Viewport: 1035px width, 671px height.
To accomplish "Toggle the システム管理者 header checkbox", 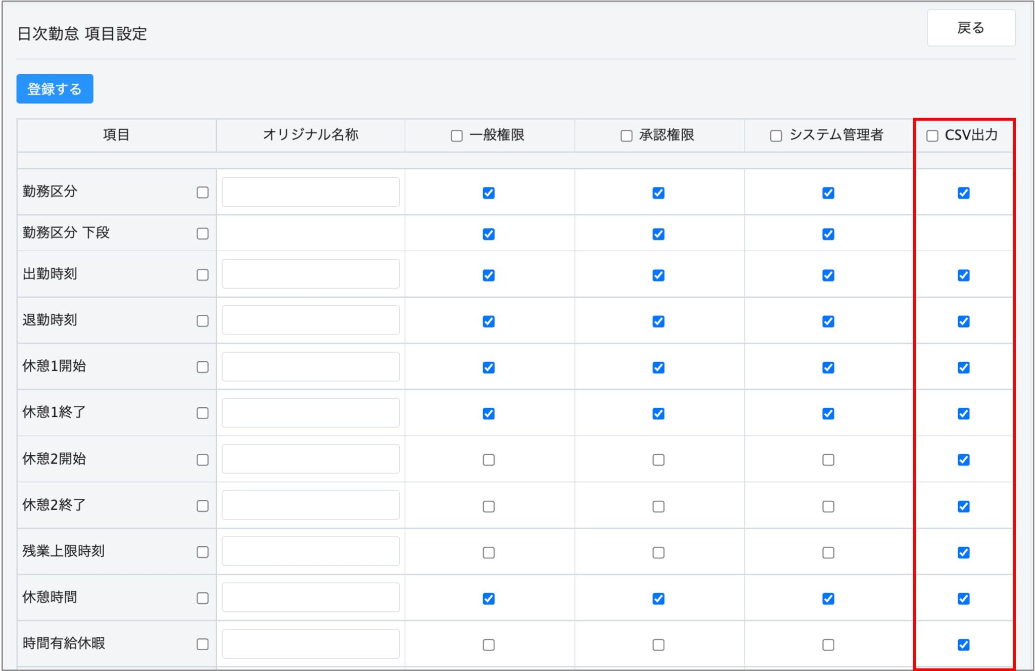I will (776, 136).
